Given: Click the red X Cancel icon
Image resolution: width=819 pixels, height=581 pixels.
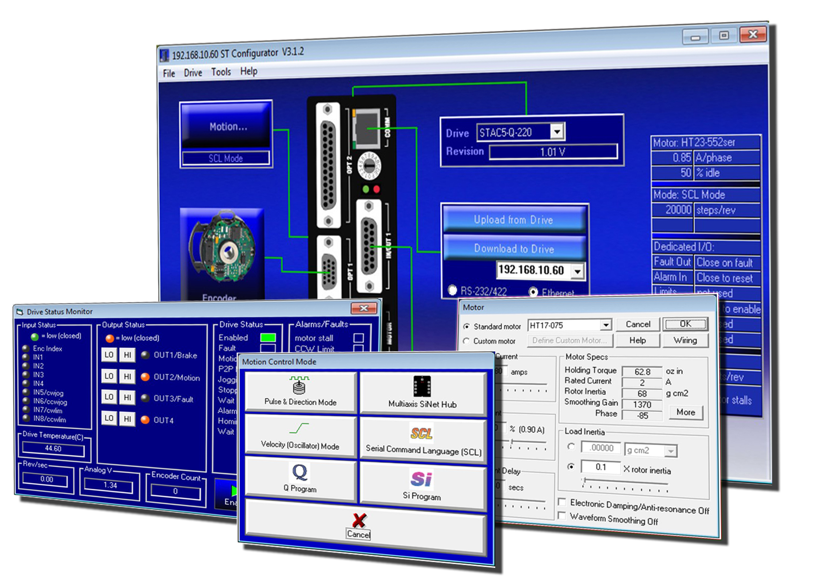Looking at the screenshot, I should (x=359, y=520).
